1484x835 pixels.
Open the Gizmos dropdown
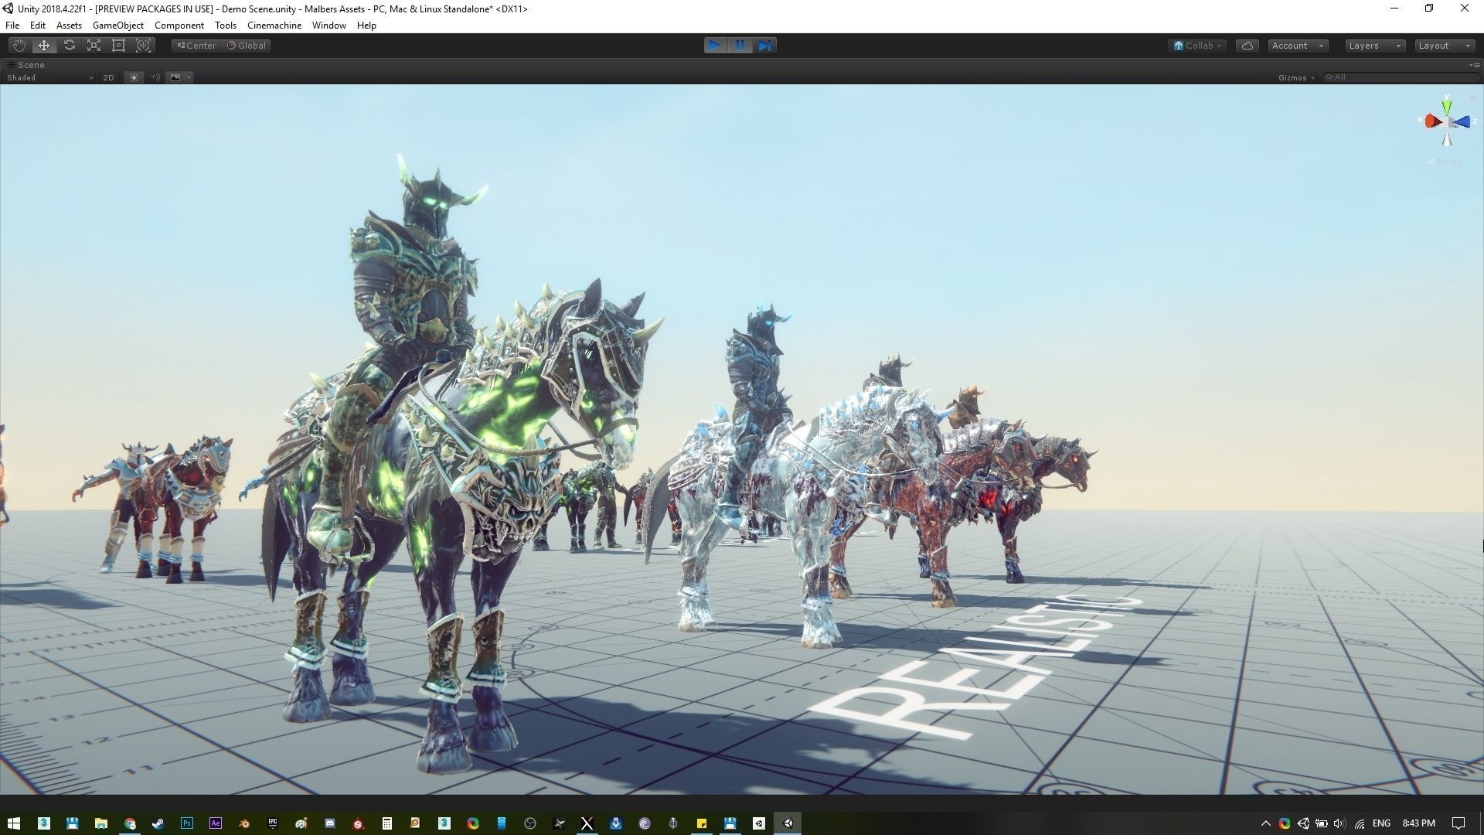pos(1296,77)
